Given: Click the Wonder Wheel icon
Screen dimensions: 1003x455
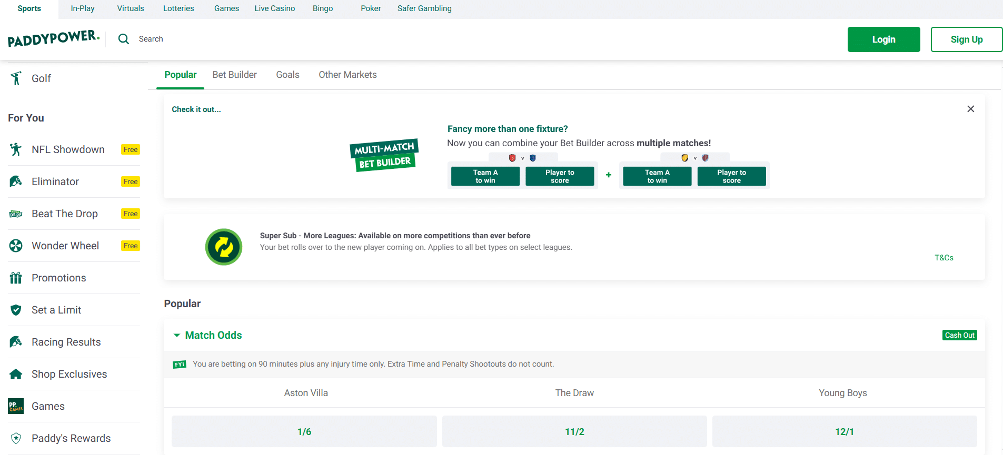Looking at the screenshot, I should click(x=16, y=246).
